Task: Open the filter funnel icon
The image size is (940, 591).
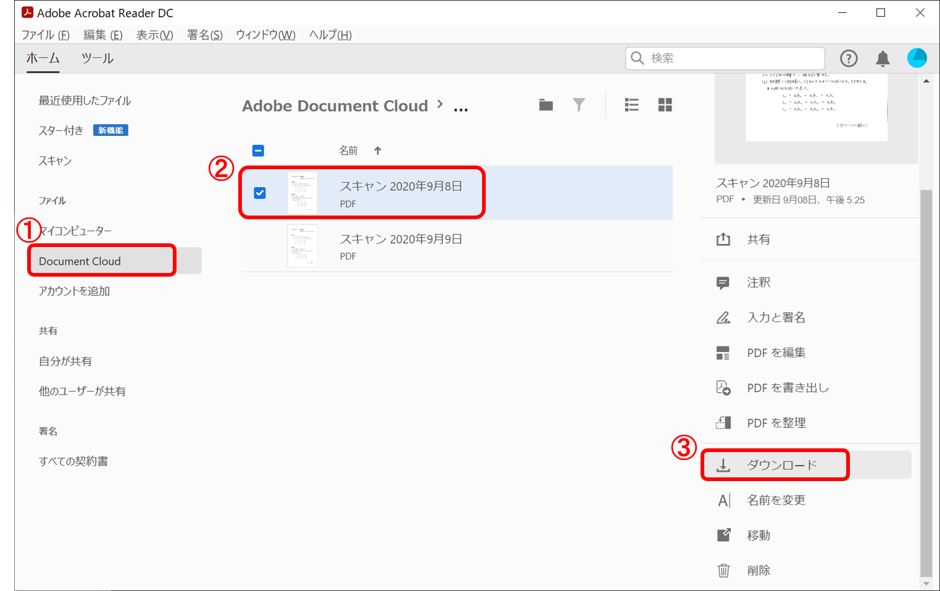Action: 579,105
